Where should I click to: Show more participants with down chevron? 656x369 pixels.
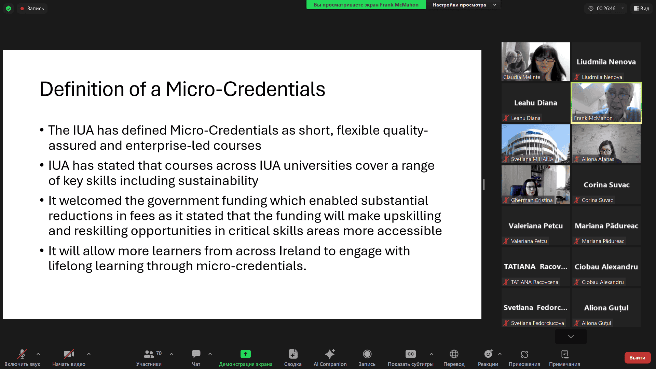[x=571, y=337]
